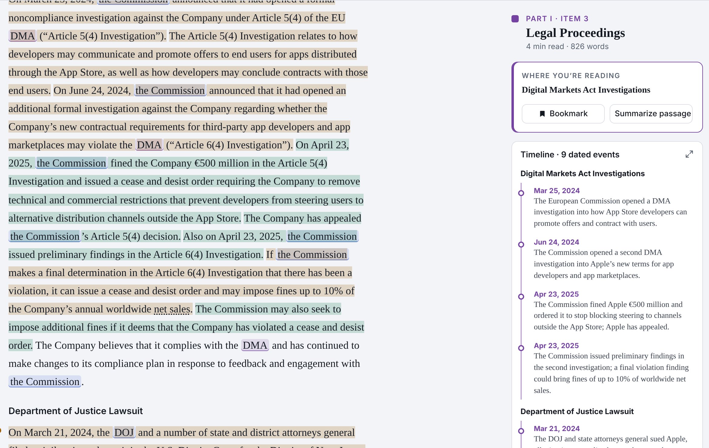Click the Legal Proceedings title
This screenshot has width=709, height=448.
tap(575, 33)
